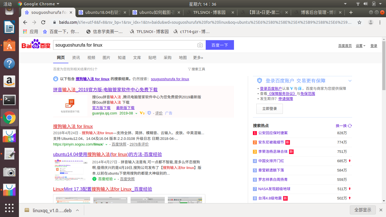
Task: Collapse the 登录百度账户 panel chevron
Action: pyautogui.click(x=350, y=81)
